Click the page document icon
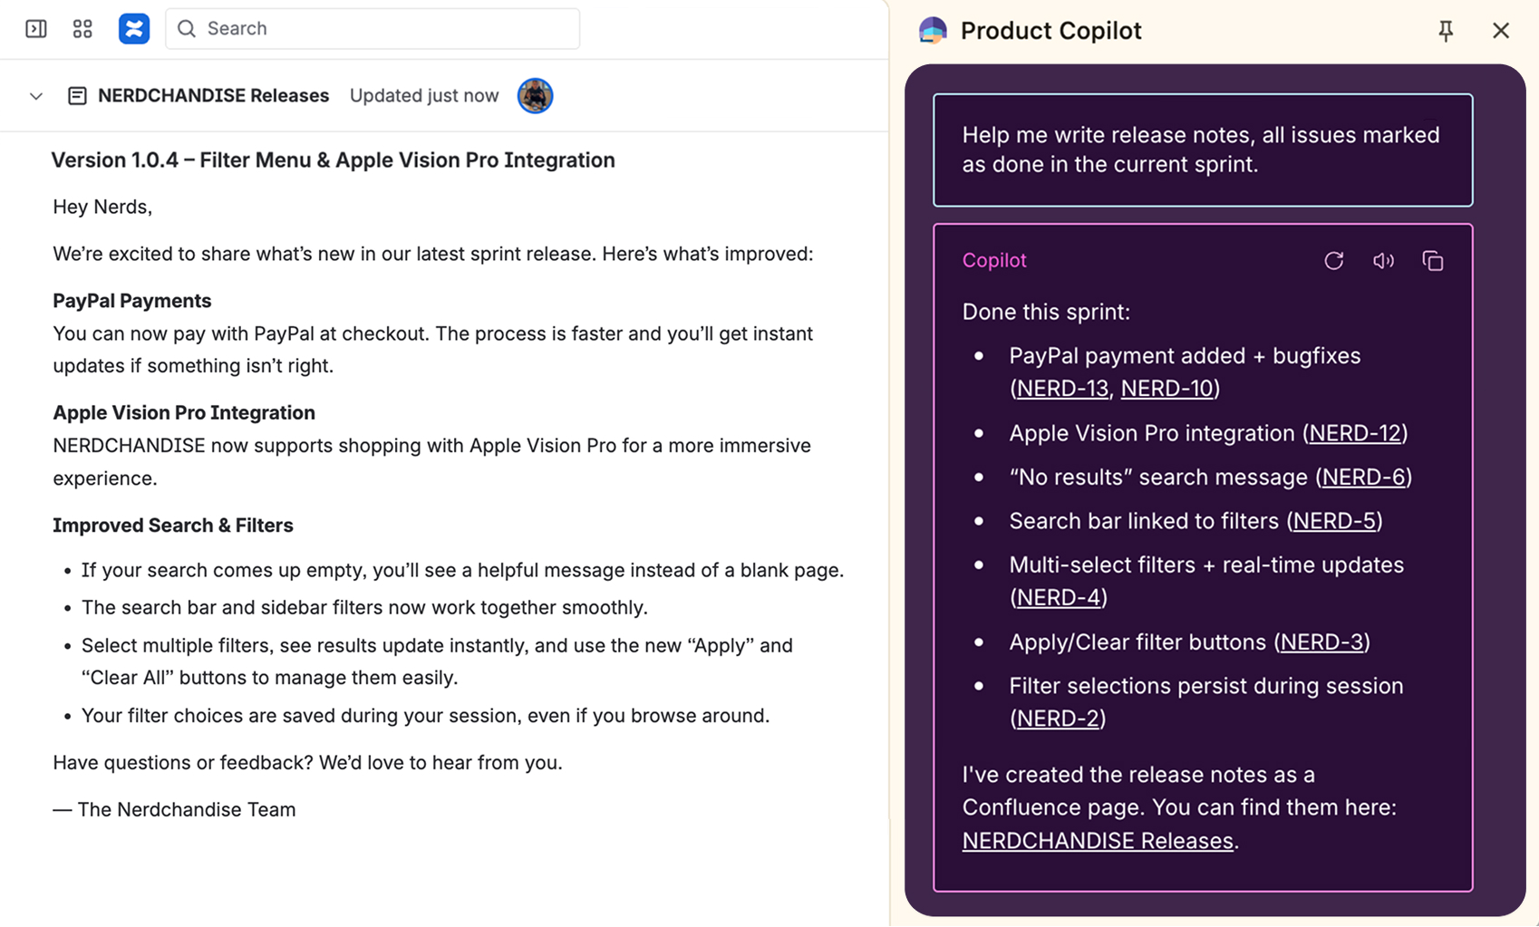 78,96
